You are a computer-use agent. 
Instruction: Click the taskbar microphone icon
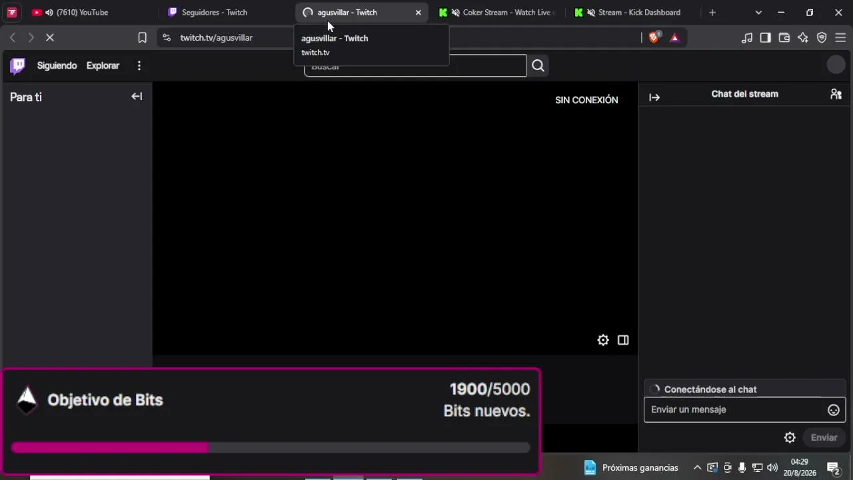click(742, 467)
